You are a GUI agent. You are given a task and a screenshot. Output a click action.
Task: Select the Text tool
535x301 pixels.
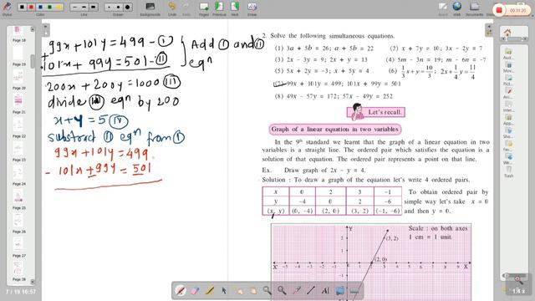325,290
